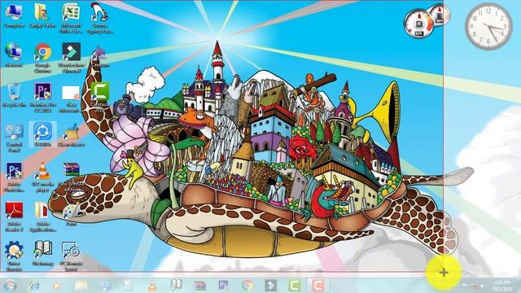The width and height of the screenshot is (521, 293).
Task: Launch Premiere Pro CC desktop shortcut
Action: 42,97
